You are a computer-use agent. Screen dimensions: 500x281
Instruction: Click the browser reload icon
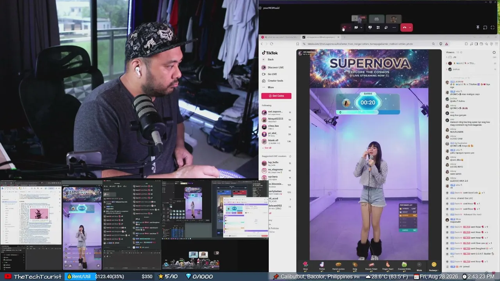271,44
